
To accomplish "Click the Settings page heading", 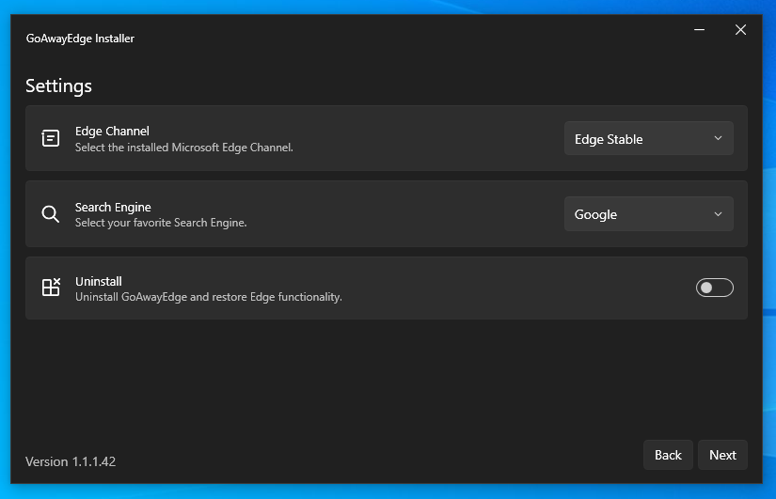I will click(58, 86).
